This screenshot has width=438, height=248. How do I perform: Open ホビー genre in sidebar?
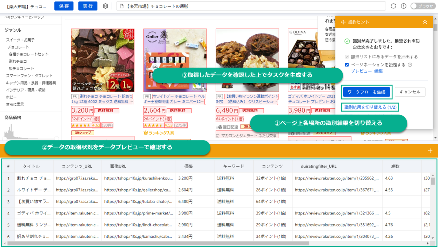(x=11, y=97)
